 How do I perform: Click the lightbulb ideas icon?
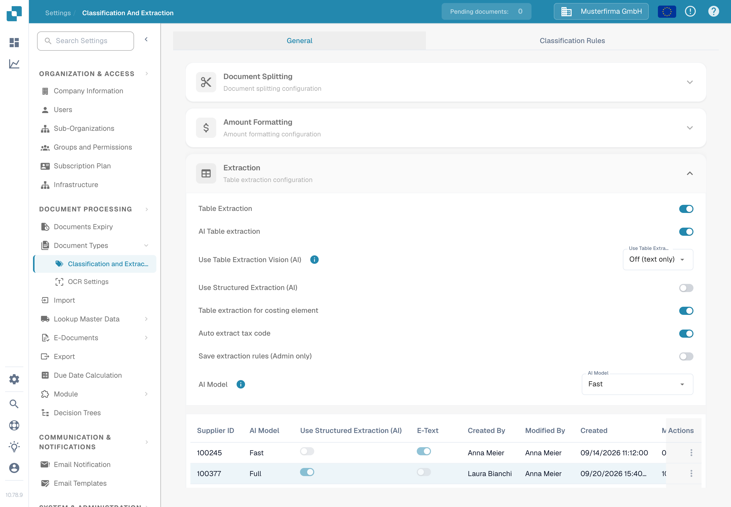pos(14,447)
